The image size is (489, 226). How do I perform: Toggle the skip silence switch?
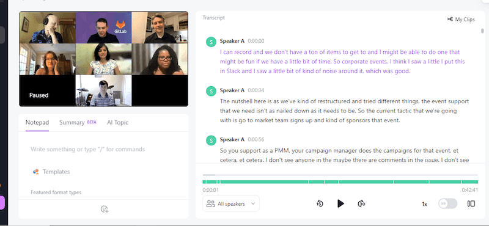click(447, 203)
